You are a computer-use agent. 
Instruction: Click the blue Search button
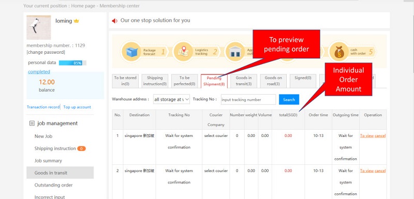(289, 99)
